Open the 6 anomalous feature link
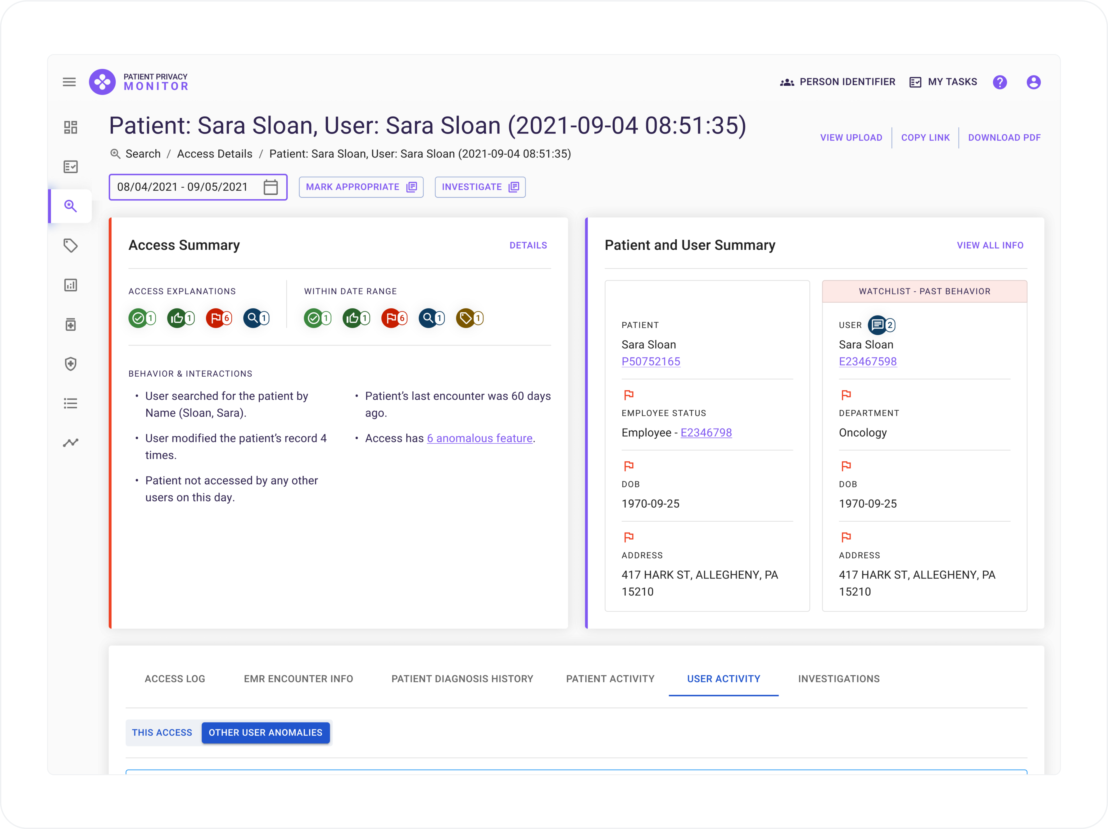The image size is (1108, 829). coord(479,439)
